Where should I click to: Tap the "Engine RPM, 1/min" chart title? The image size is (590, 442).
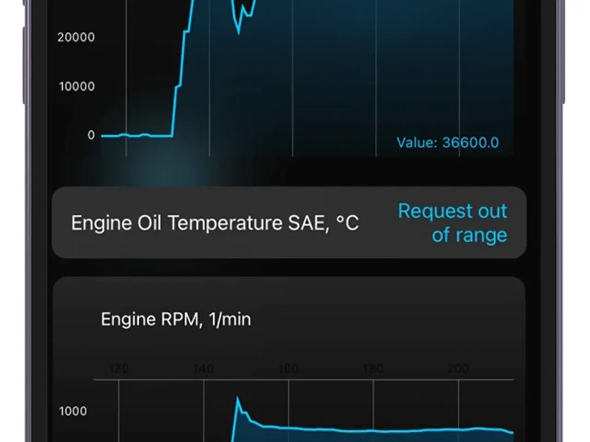(176, 319)
